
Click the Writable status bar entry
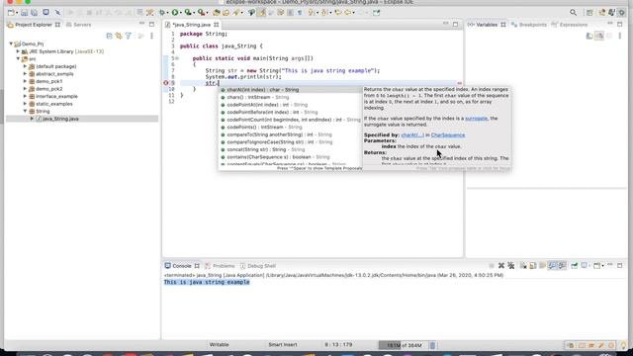click(x=219, y=345)
